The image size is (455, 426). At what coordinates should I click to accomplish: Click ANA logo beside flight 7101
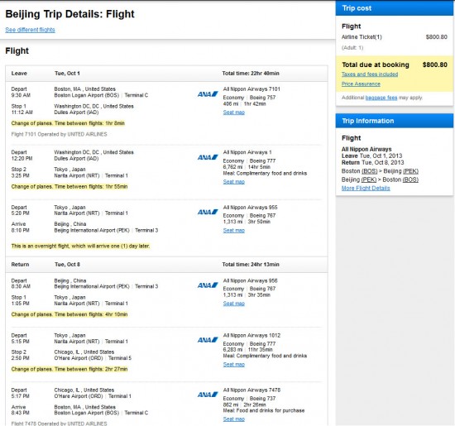point(208,94)
